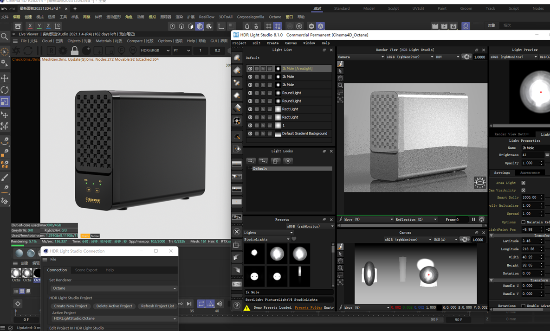Viewport: 550px width, 331px height.
Task: Click the question mark help icon
Action: [237, 306]
